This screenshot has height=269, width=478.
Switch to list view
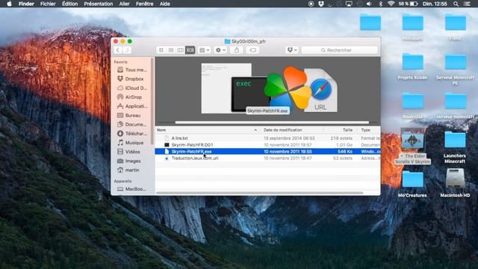coord(171,50)
